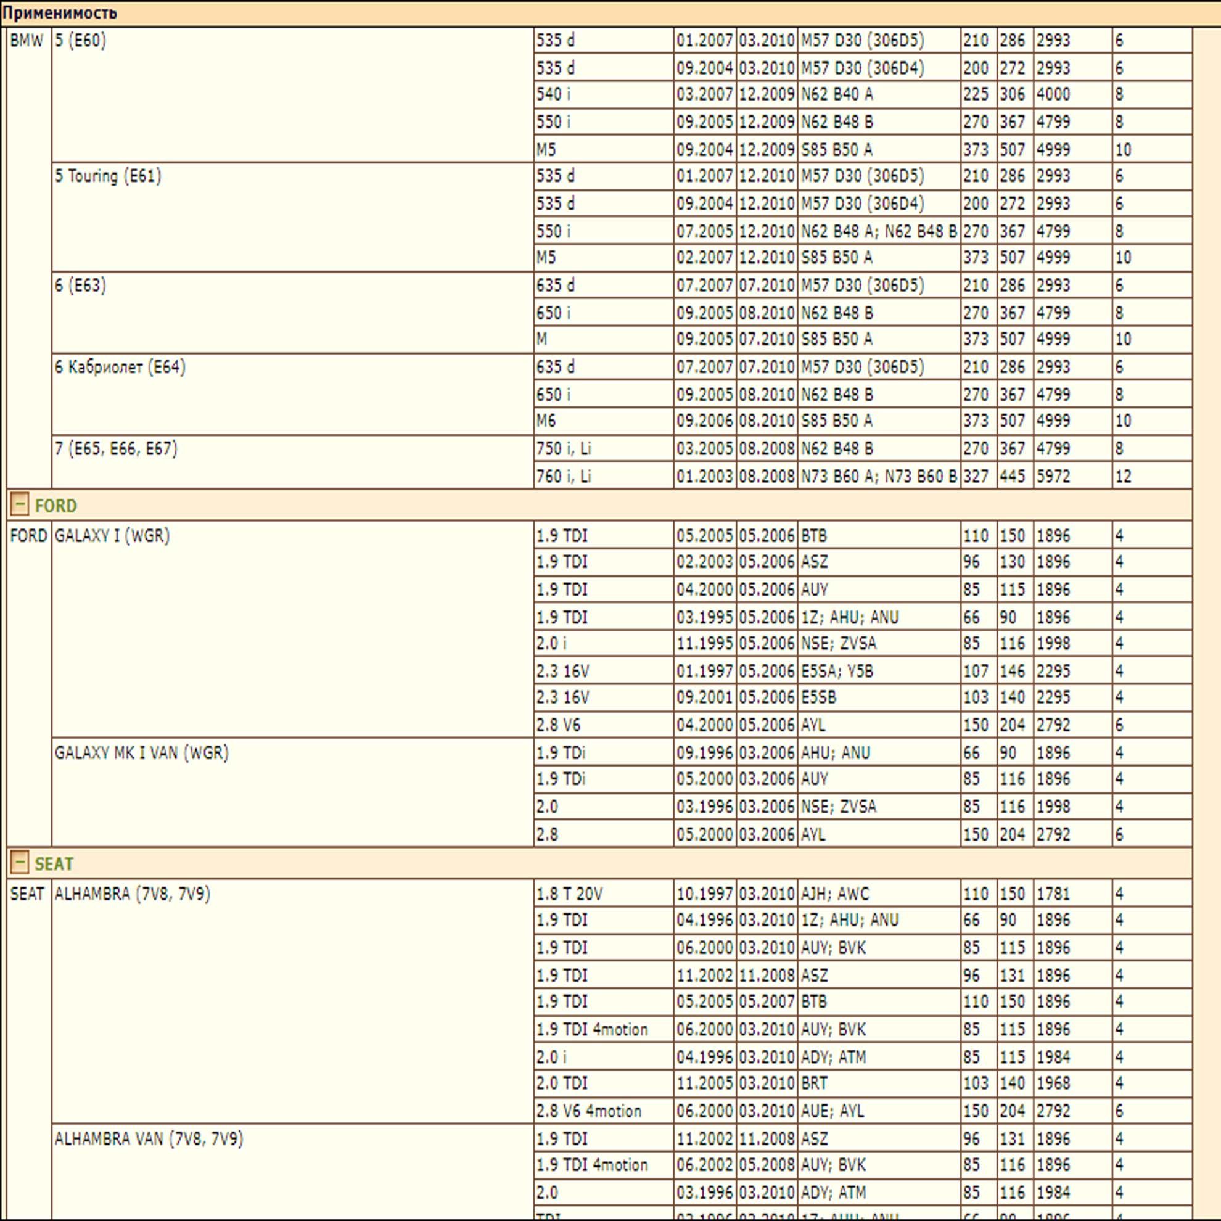Select the 540 i modification cell
Image resolution: width=1221 pixels, height=1221 pixels.
pos(554,94)
